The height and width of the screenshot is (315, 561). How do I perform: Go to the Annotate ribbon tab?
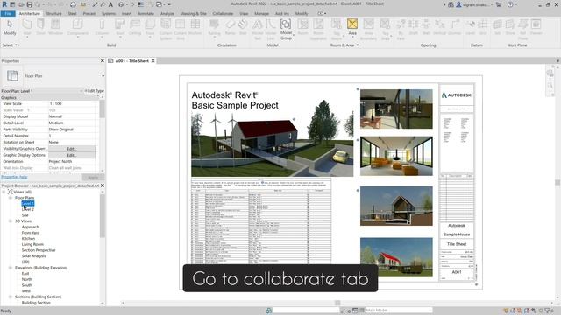[146, 13]
